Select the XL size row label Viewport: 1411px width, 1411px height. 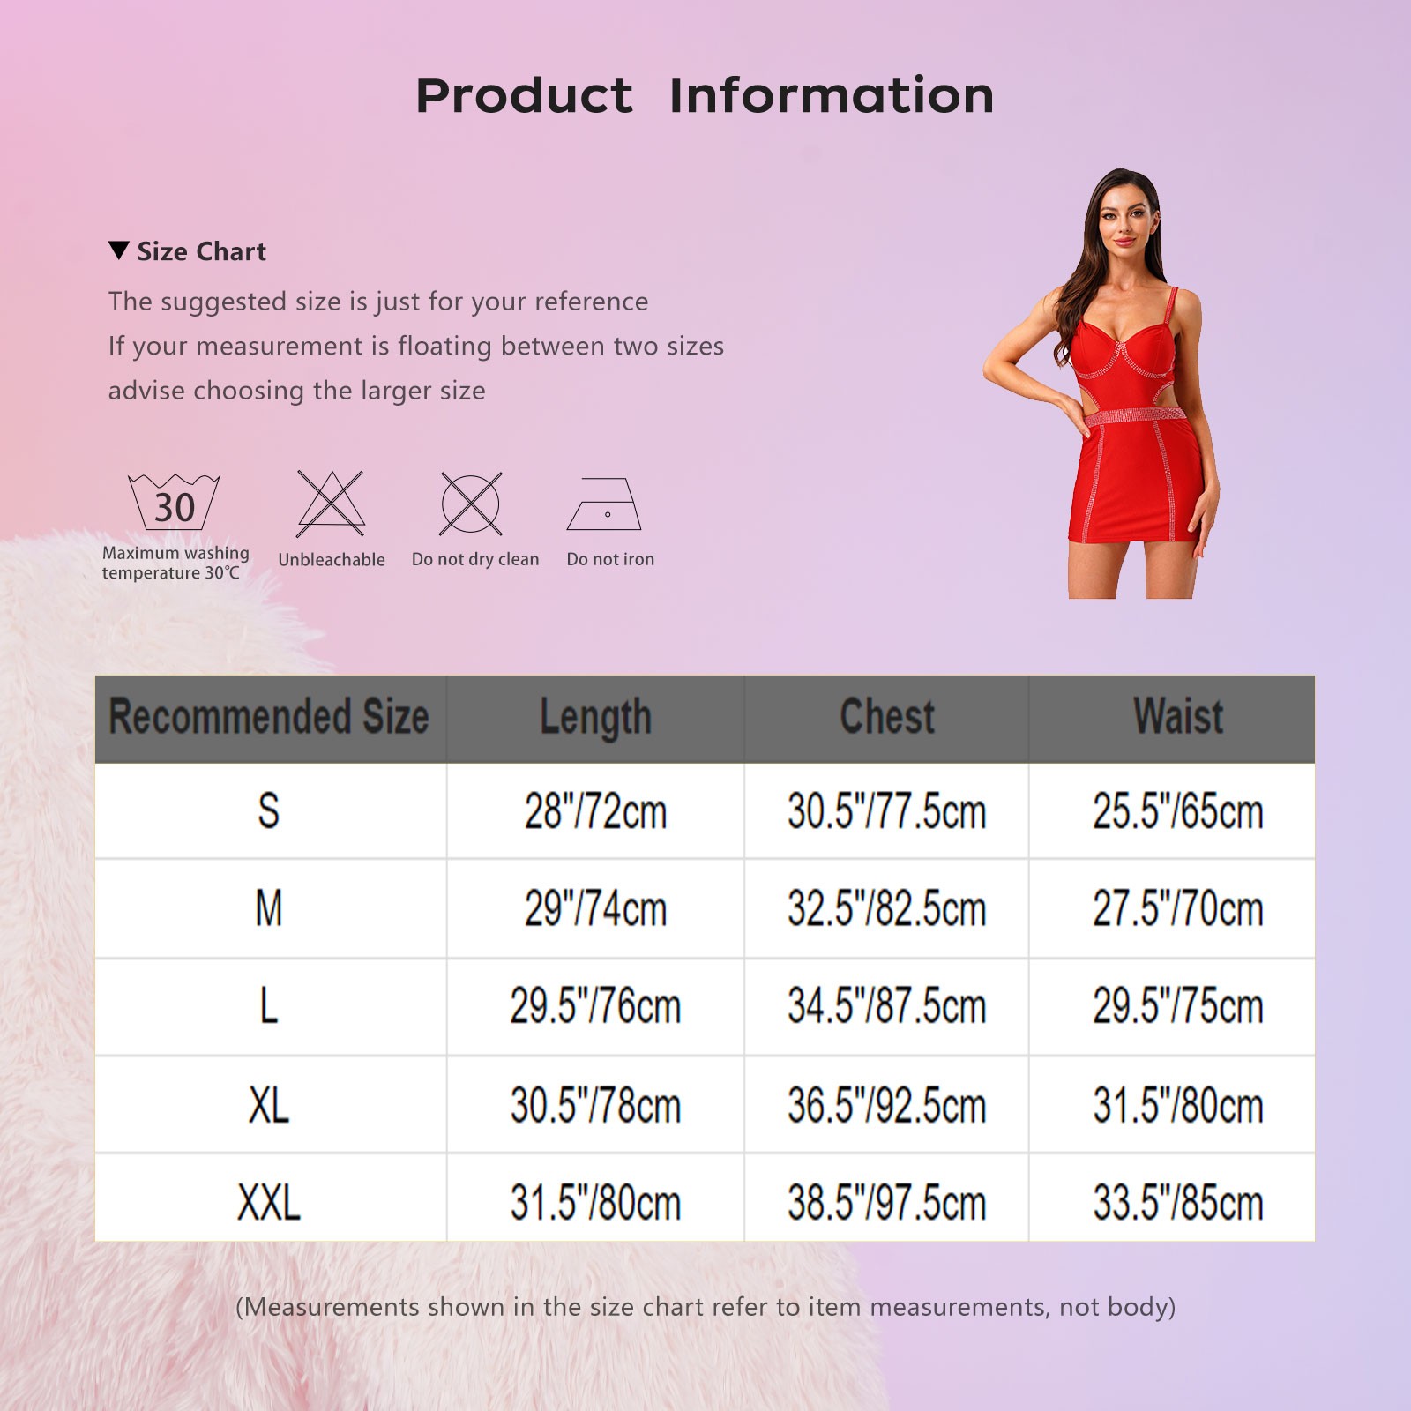[x=270, y=1104]
